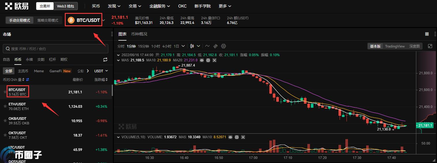Open the 交易 dropdown menu
437x163 pixels.
(x=135, y=6)
